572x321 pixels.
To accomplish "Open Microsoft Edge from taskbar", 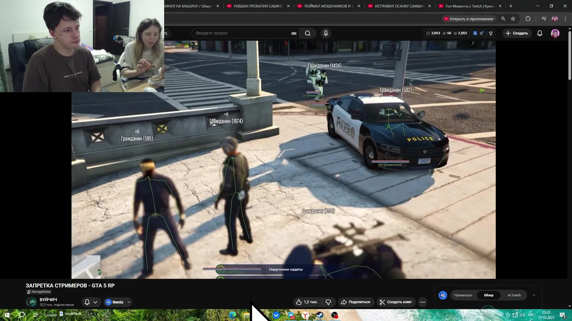I will pos(232,315).
